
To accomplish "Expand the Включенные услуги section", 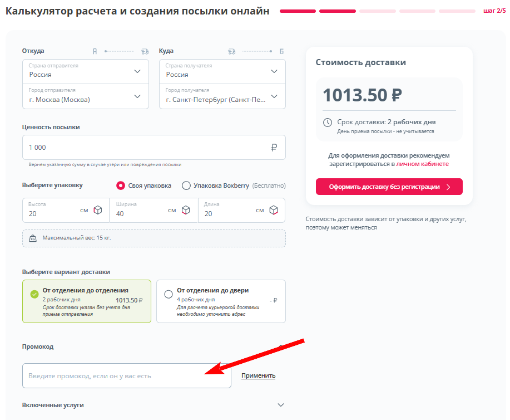I will click(x=281, y=405).
